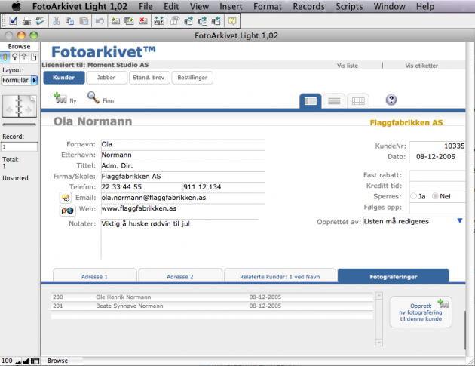The width and height of the screenshot is (475, 366).
Task: Click the record slider under the book
Action: point(19,125)
